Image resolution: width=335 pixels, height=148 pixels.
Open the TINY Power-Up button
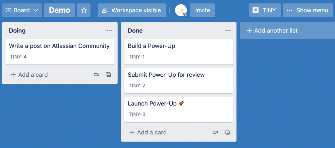click(265, 10)
